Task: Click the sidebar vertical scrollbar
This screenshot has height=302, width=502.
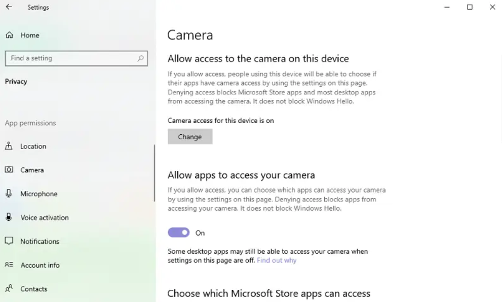Action: tap(154, 173)
